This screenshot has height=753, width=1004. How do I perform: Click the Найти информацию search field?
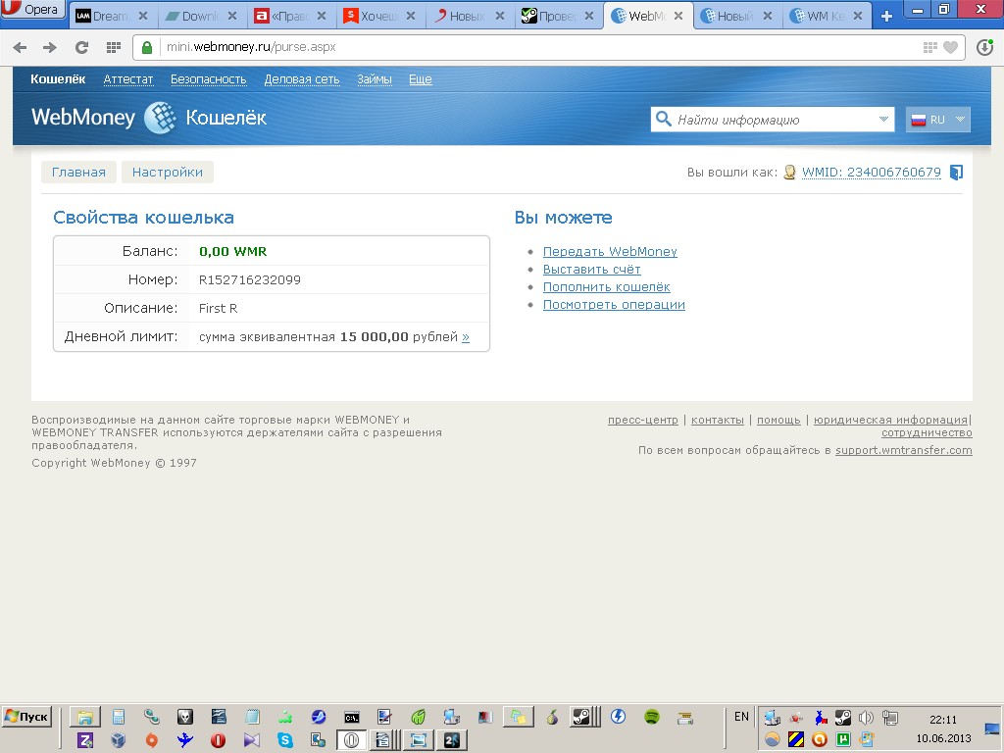773,120
